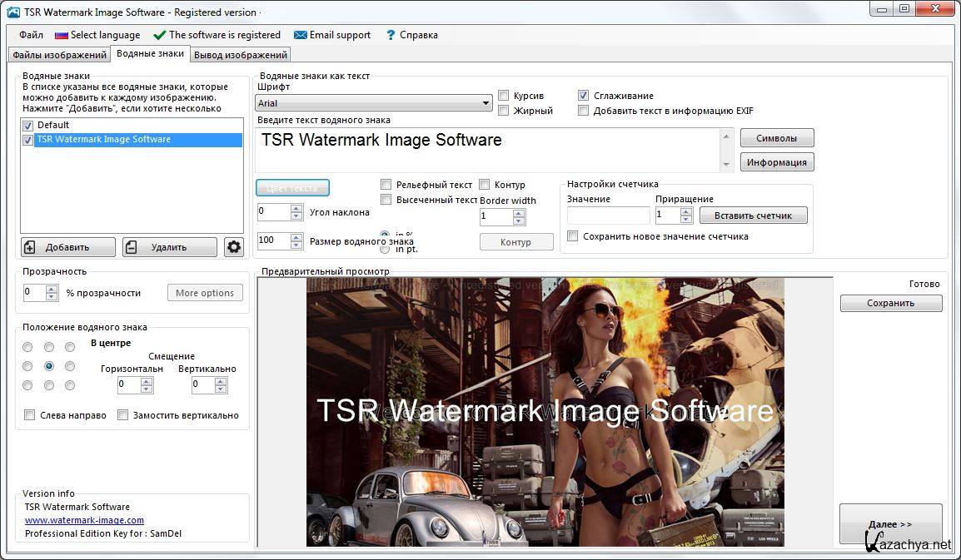Image resolution: width=961 pixels, height=560 pixels.
Task: Click the gear settings icon beside Удалить
Action: (234, 247)
